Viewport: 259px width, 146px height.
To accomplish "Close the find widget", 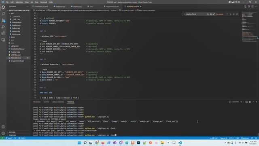I will [237, 14].
